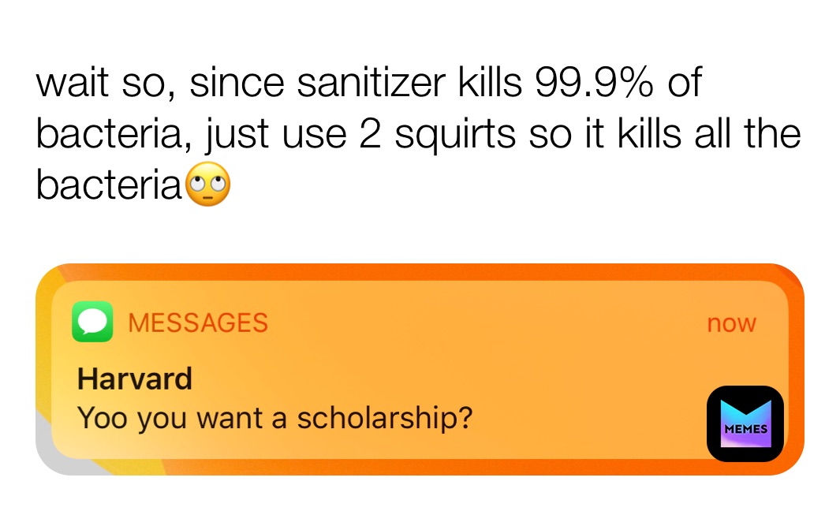
Task: Click the MEMES logo badge
Action: [x=745, y=423]
